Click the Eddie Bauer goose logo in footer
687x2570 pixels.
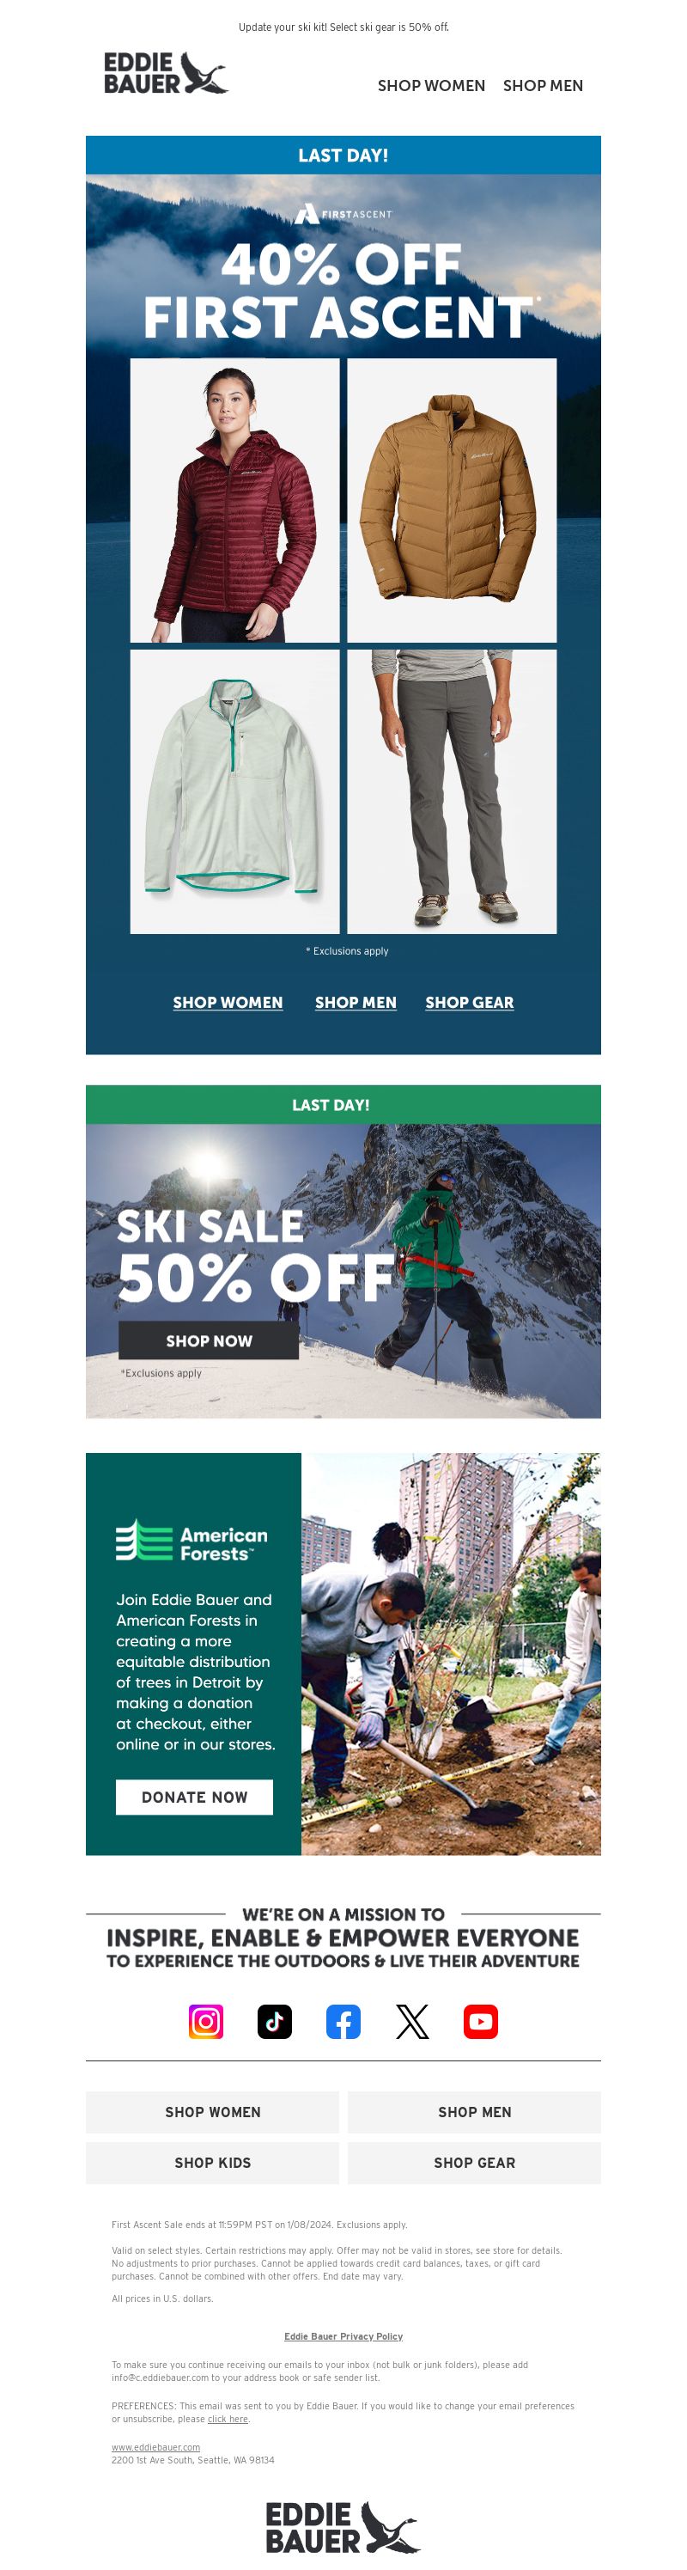click(x=343, y=2527)
